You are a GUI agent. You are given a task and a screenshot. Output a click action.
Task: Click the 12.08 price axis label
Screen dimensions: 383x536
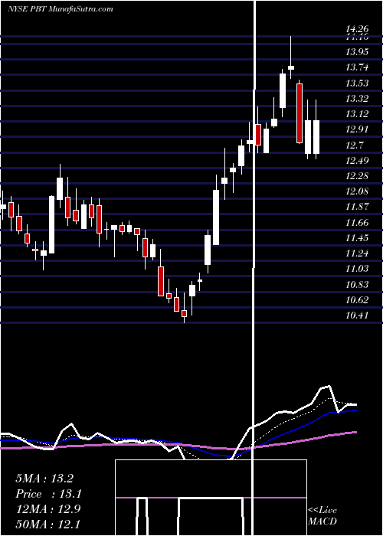(x=358, y=191)
